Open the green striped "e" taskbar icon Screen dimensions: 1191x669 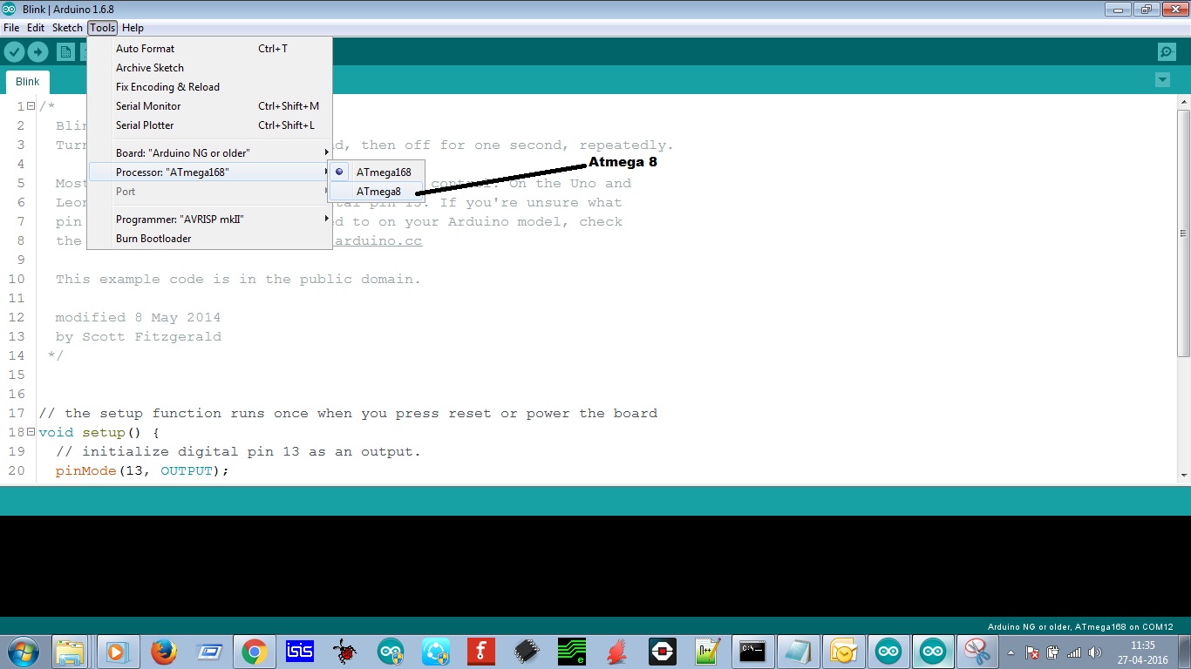coord(572,651)
